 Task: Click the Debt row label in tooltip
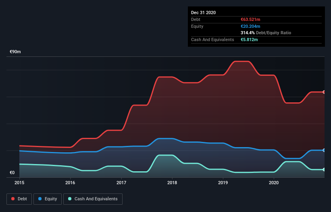coord(196,19)
